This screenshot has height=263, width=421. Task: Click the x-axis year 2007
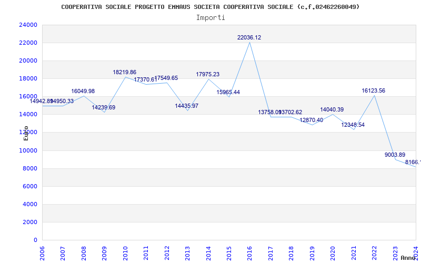coord(63,253)
